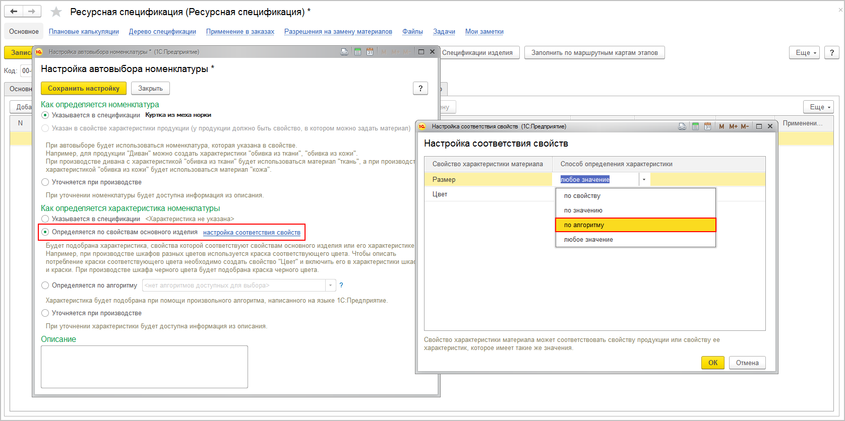Open 'Плановые калькуляции' section
This screenshot has height=421, width=845.
(x=84, y=31)
